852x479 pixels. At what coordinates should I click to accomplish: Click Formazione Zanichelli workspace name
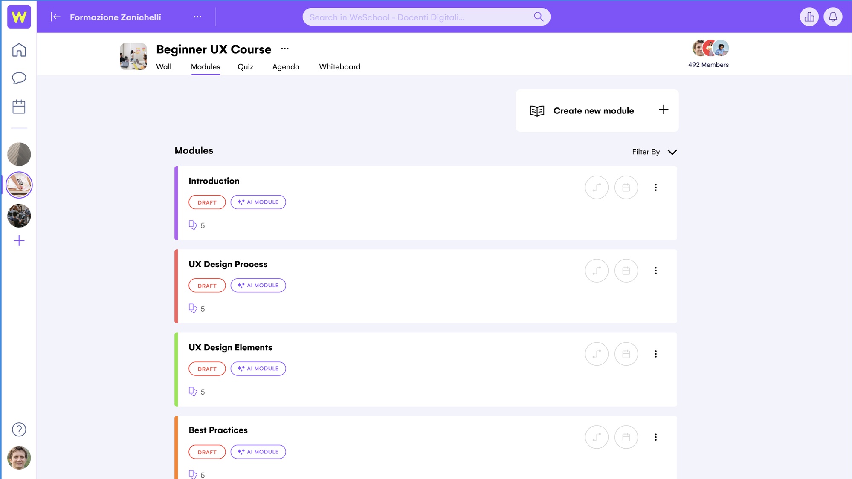click(x=115, y=17)
